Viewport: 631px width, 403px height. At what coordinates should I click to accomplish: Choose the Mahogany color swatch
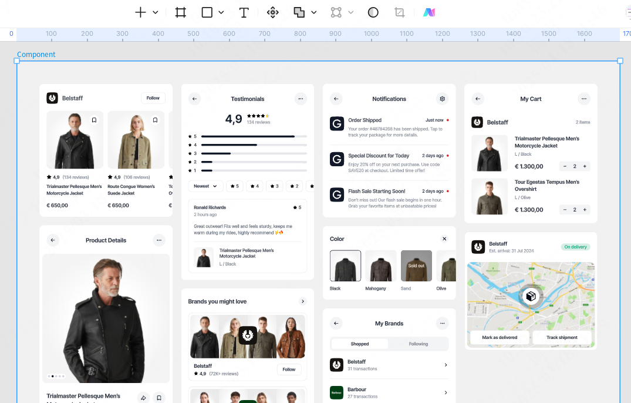tap(381, 266)
